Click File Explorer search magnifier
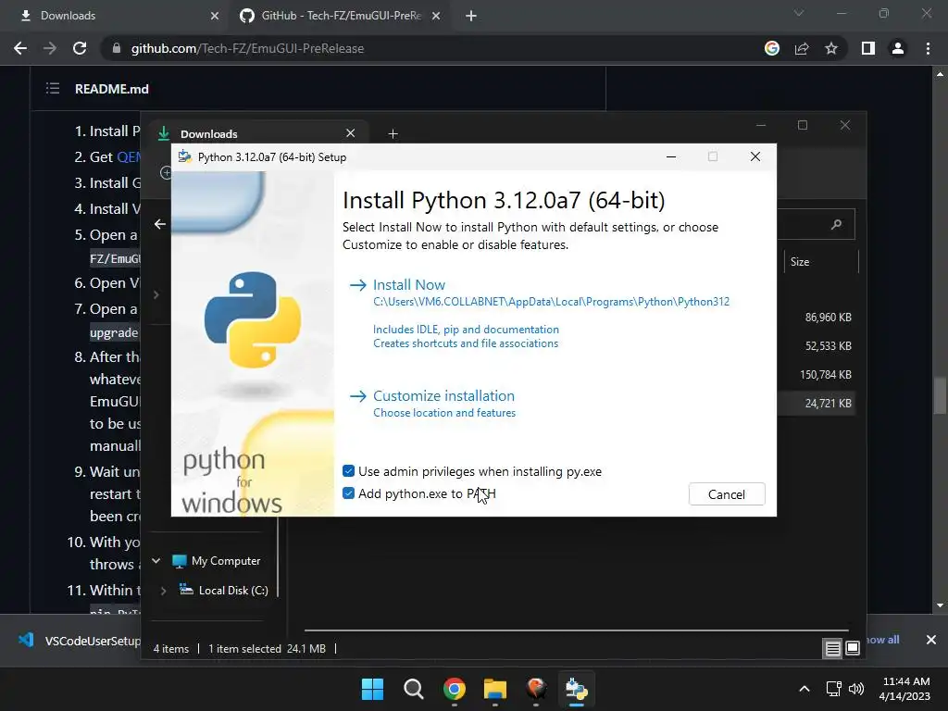Viewport: 948px width, 711px height. 836,224
